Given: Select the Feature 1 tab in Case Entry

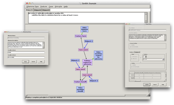Looking at the screenshot, I should 132,52.
